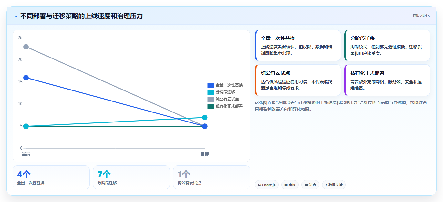Click the cyan data point at 当前 5
443x202 pixels.
[26, 126]
